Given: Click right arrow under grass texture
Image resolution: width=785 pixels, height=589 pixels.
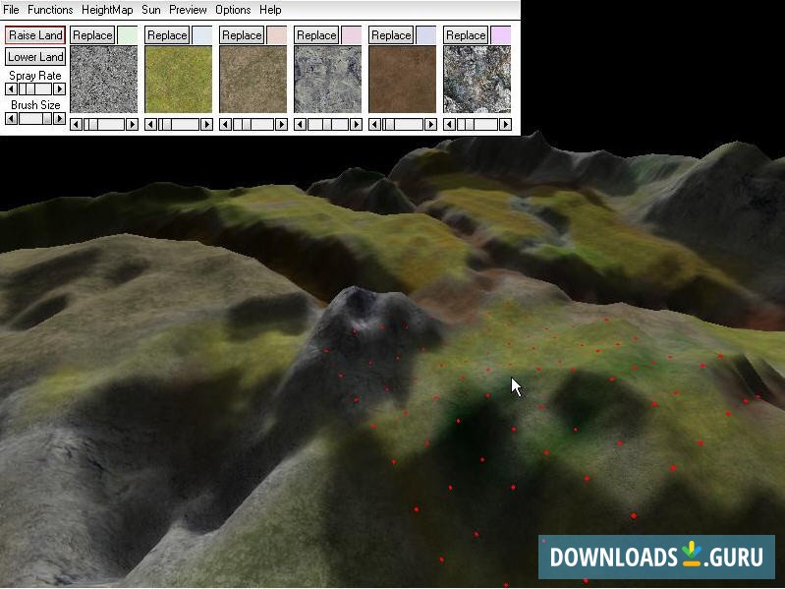Looking at the screenshot, I should point(206,125).
